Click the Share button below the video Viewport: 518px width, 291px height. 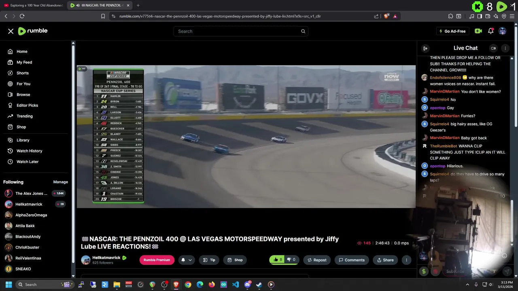point(385,260)
